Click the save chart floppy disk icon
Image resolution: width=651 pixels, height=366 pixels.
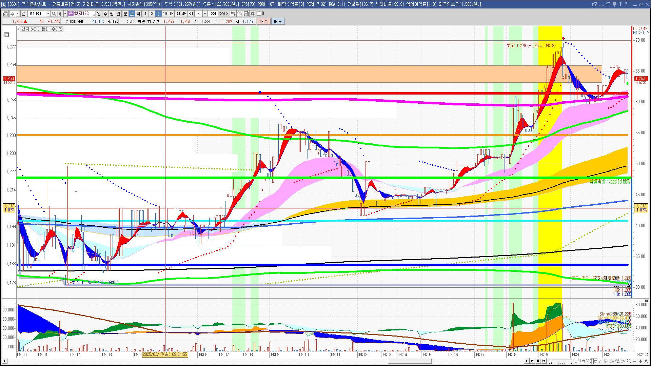pos(246,14)
